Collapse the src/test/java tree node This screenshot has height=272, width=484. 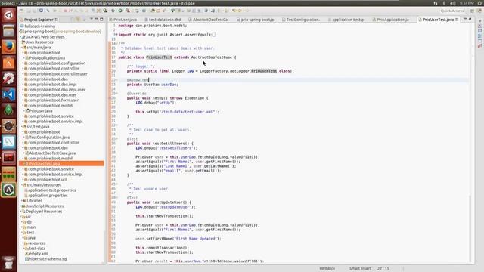(x=23, y=127)
